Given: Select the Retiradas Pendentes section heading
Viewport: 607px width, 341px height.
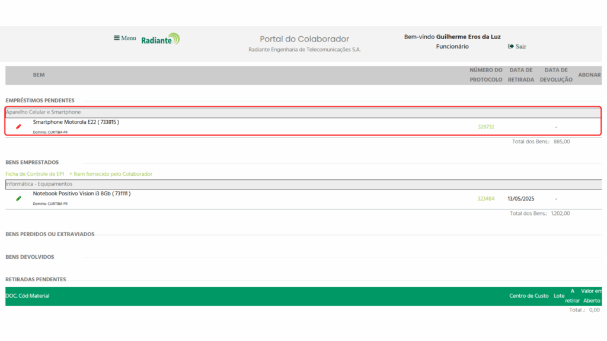Looking at the screenshot, I should 36,279.
